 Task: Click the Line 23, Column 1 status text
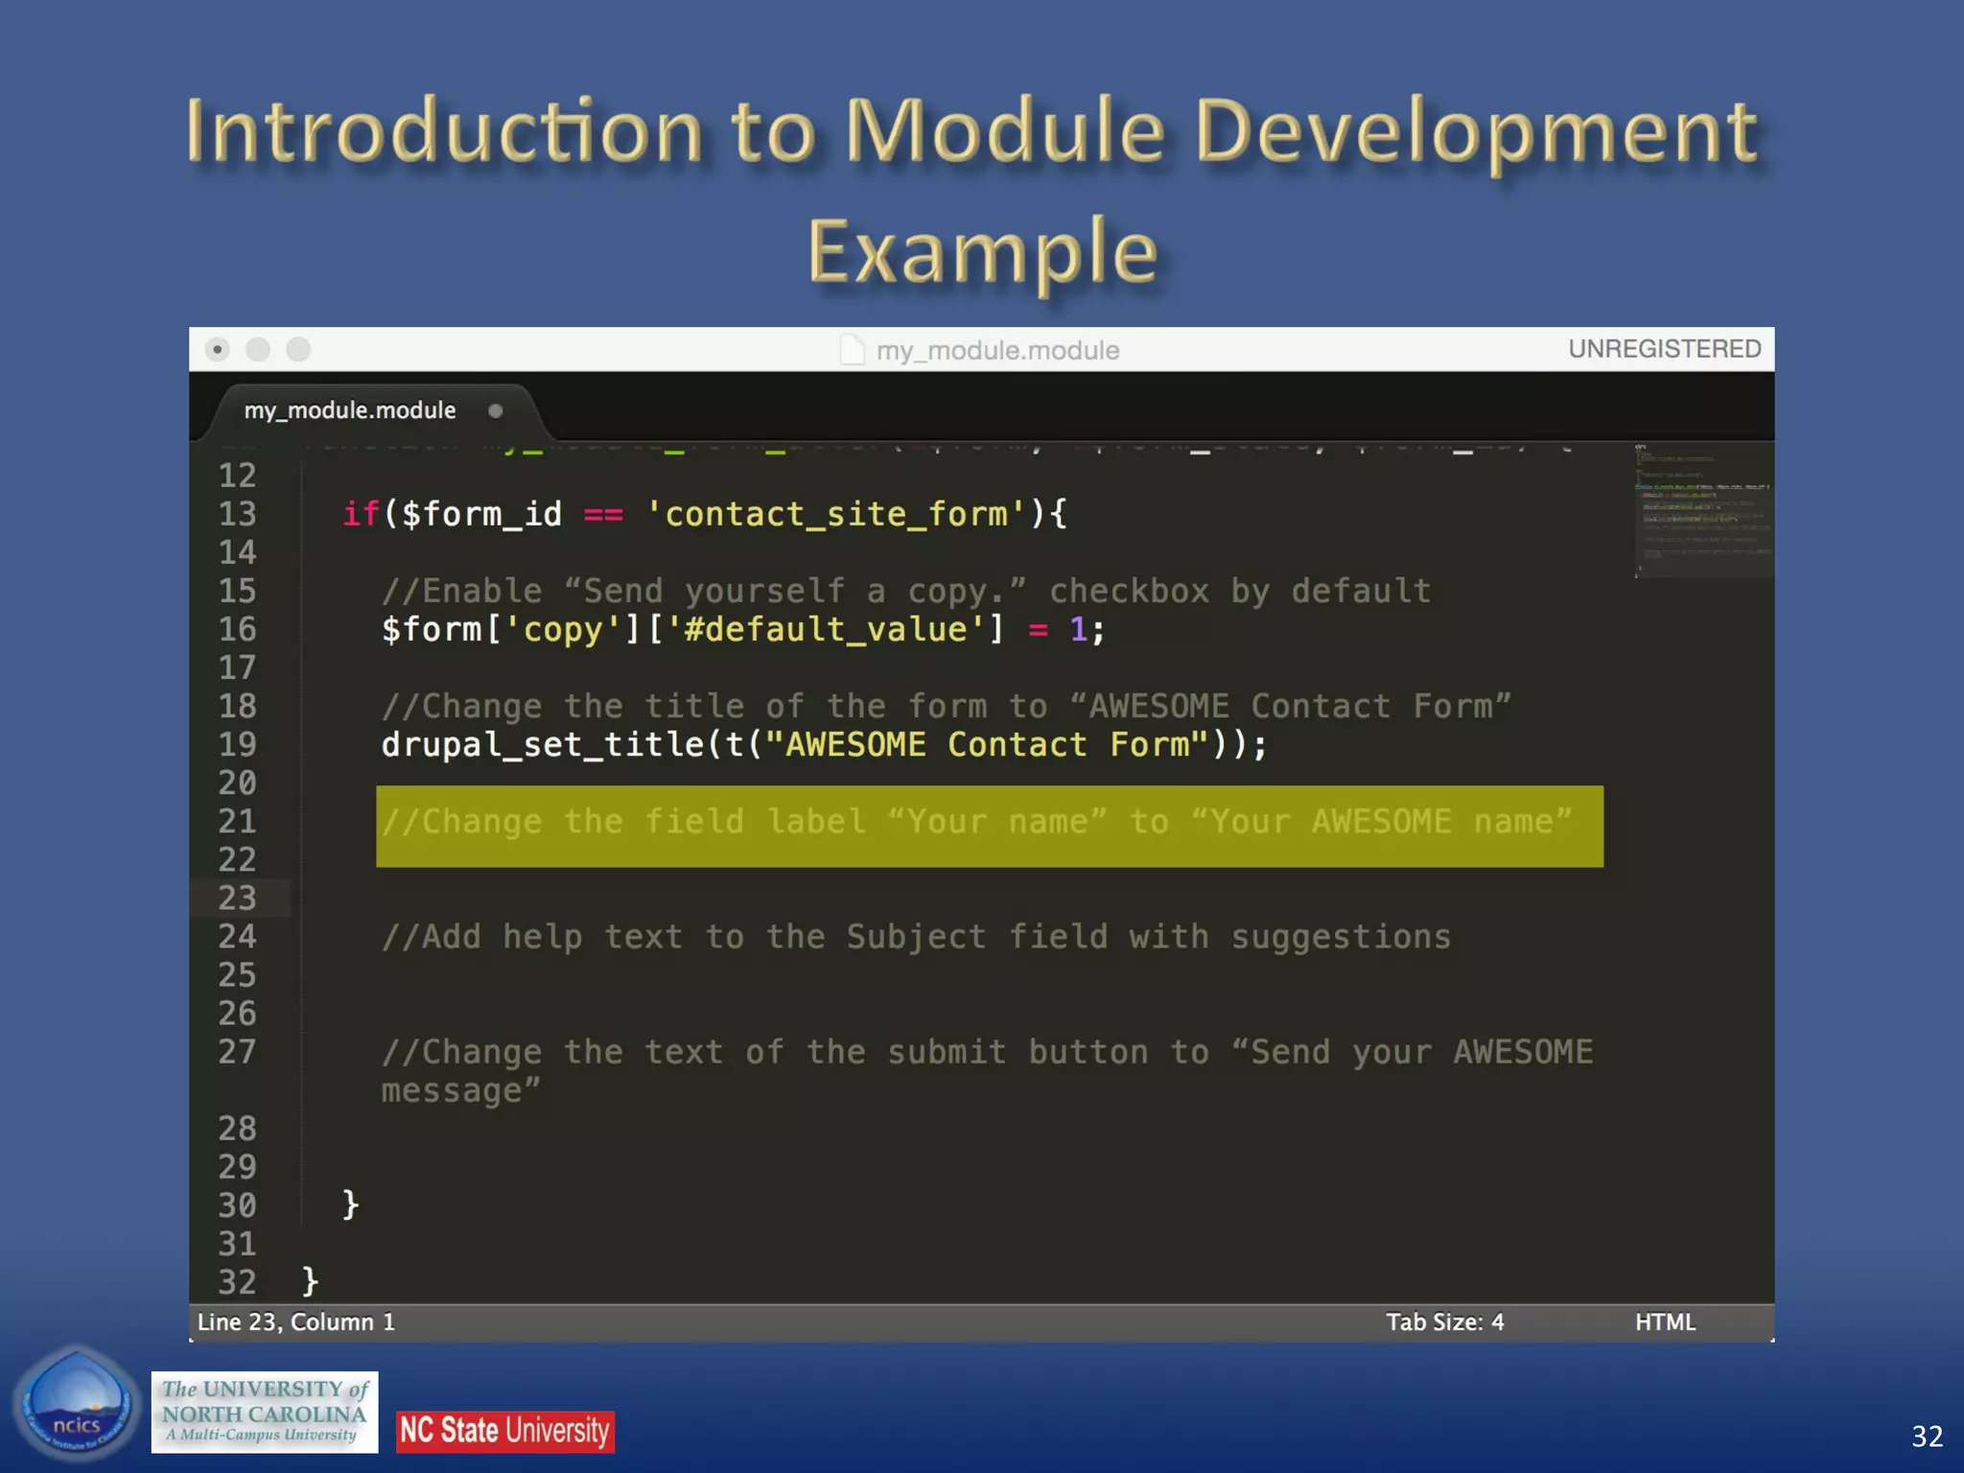point(296,1322)
